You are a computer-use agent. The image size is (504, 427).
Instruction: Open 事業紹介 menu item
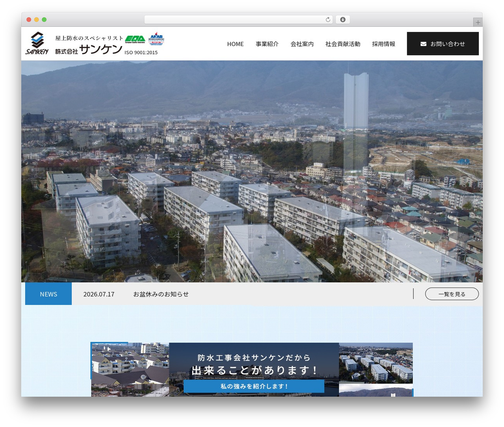coord(267,44)
